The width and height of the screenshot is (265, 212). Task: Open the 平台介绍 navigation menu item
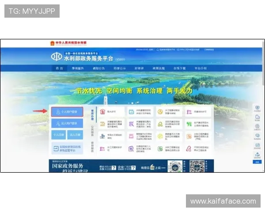pos(201,68)
